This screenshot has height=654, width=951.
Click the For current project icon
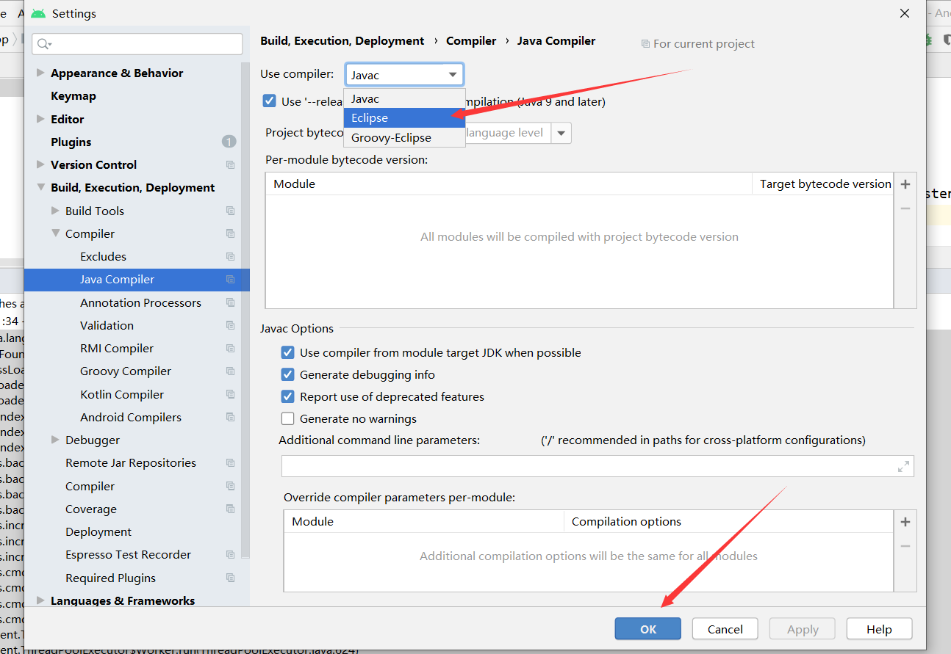point(645,44)
